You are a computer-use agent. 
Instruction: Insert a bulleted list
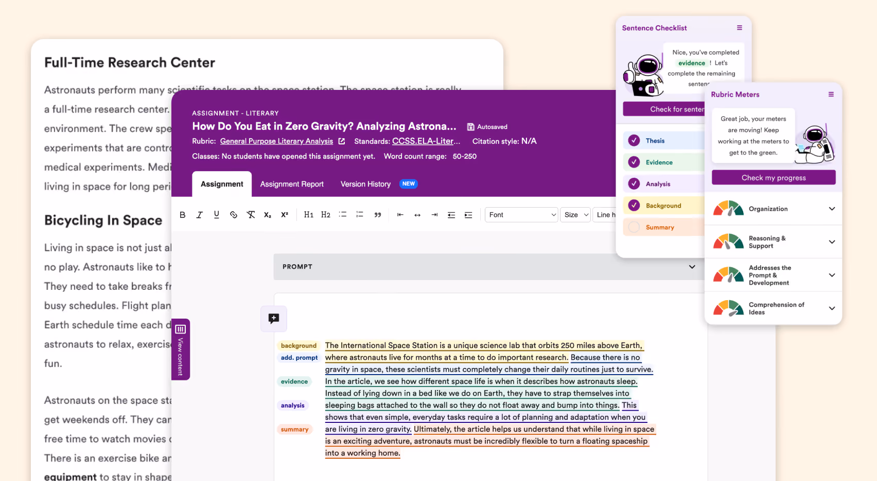343,215
